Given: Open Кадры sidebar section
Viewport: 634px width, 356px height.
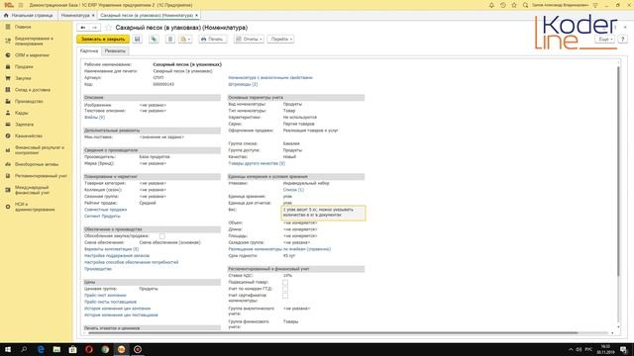Looking at the screenshot, I should 22,113.
